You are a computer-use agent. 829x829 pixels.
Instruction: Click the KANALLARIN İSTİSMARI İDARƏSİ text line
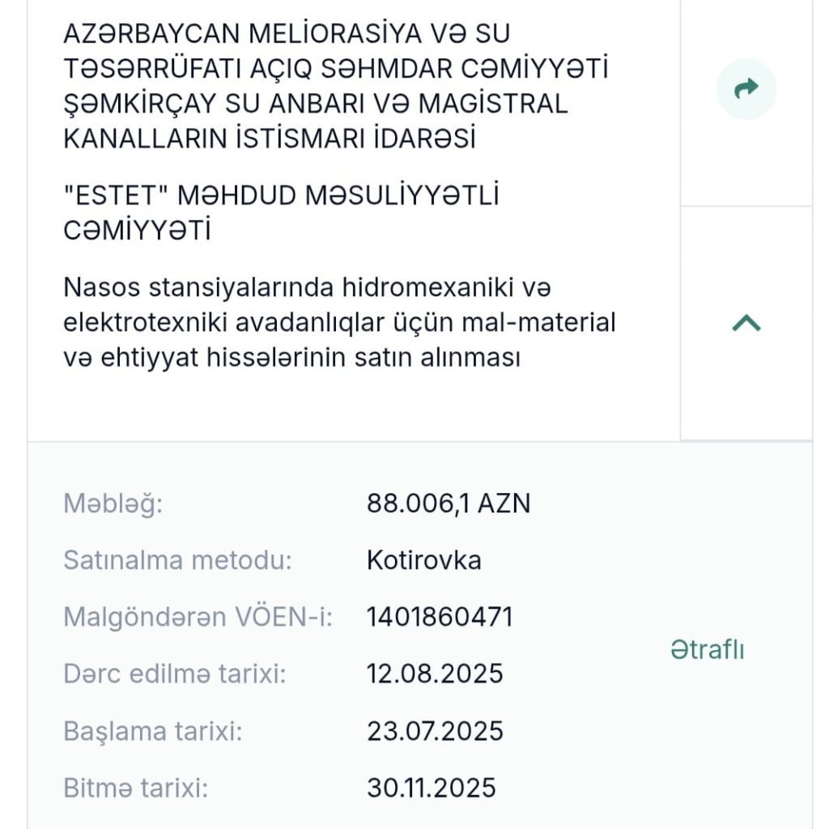269,139
